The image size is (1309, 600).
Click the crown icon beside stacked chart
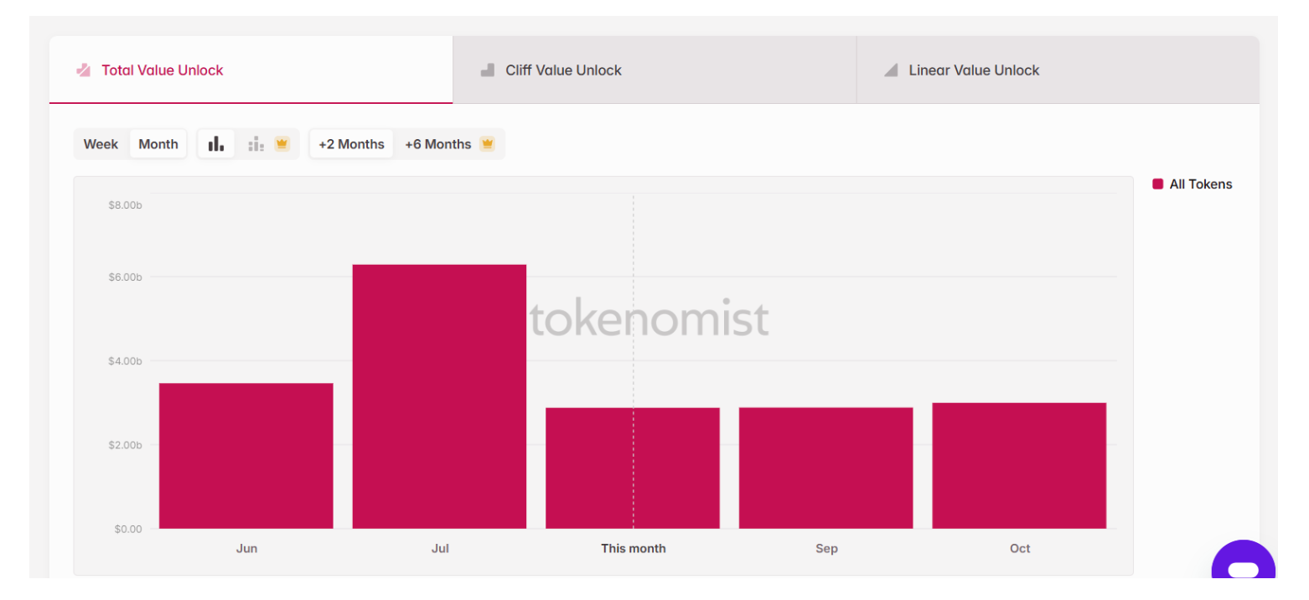[x=282, y=144]
